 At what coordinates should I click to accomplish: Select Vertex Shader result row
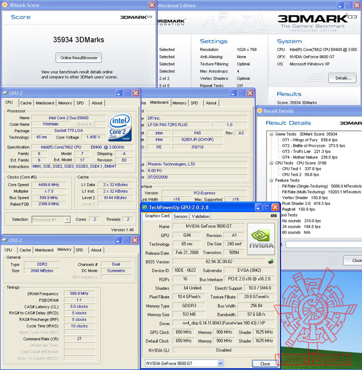click(304, 198)
